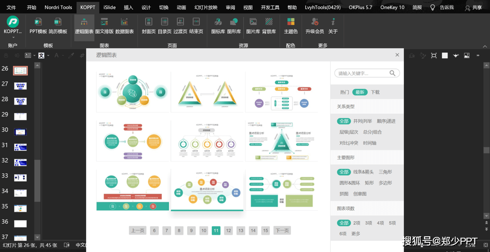490x252 pixels.
Task: Filter relationship type by 并列|列举
Action: [x=363, y=121]
